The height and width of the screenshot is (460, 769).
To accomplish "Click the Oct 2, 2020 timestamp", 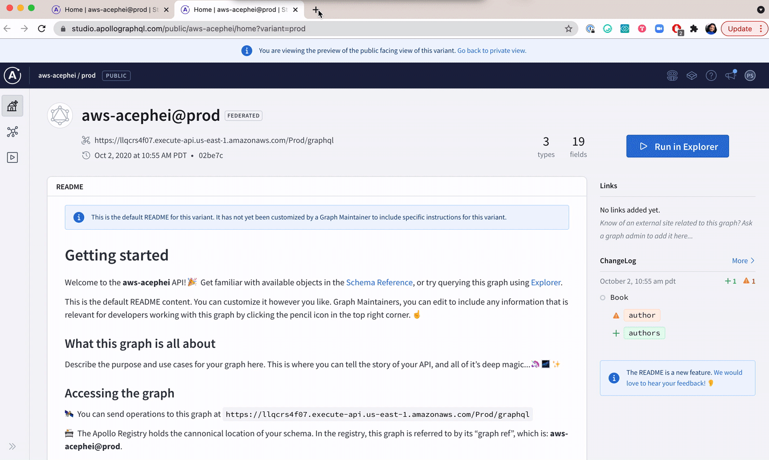I will click(140, 155).
